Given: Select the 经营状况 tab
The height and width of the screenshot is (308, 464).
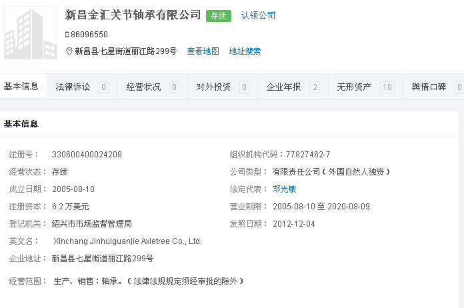Looking at the screenshot, I should [x=143, y=87].
